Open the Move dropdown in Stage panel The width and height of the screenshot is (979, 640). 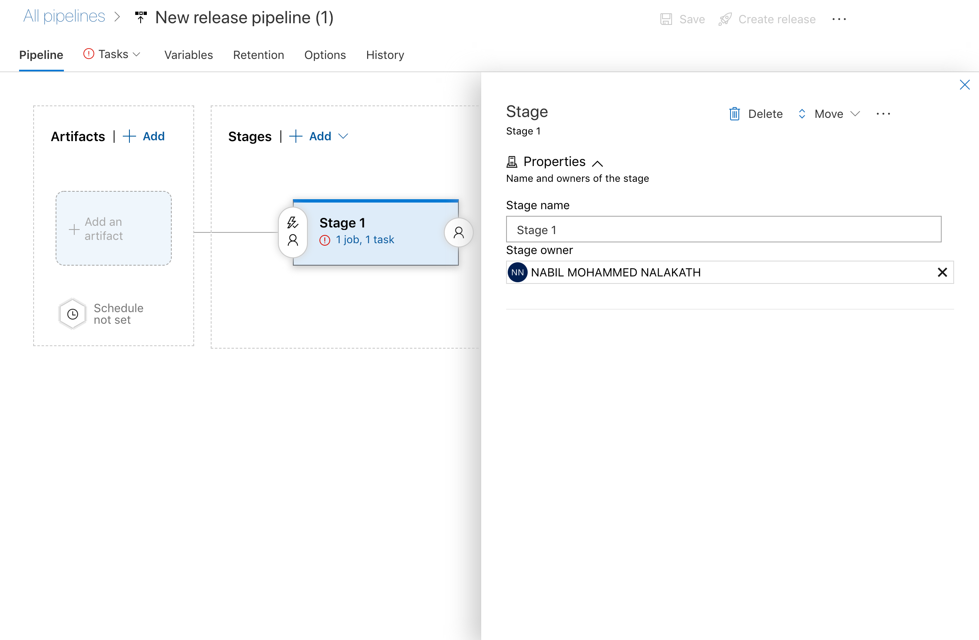tap(855, 114)
